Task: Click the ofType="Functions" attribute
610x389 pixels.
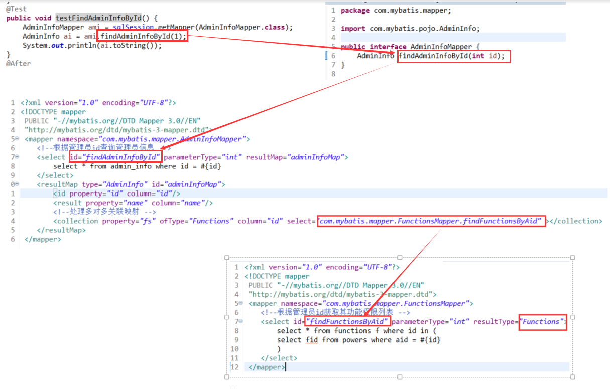Action: click(x=197, y=221)
